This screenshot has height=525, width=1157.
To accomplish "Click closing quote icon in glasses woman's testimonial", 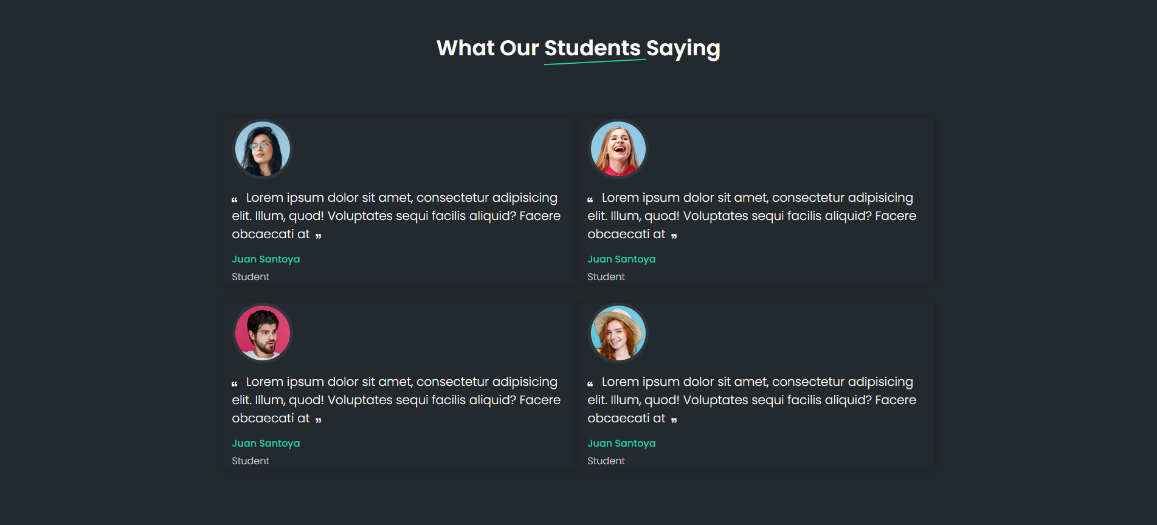I will point(318,236).
